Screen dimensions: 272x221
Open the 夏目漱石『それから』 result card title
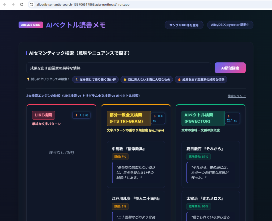(x=205, y=149)
